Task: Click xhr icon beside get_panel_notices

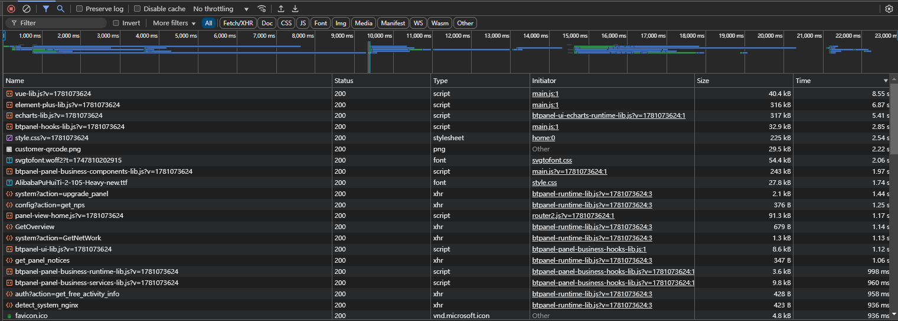Action: [x=9, y=260]
